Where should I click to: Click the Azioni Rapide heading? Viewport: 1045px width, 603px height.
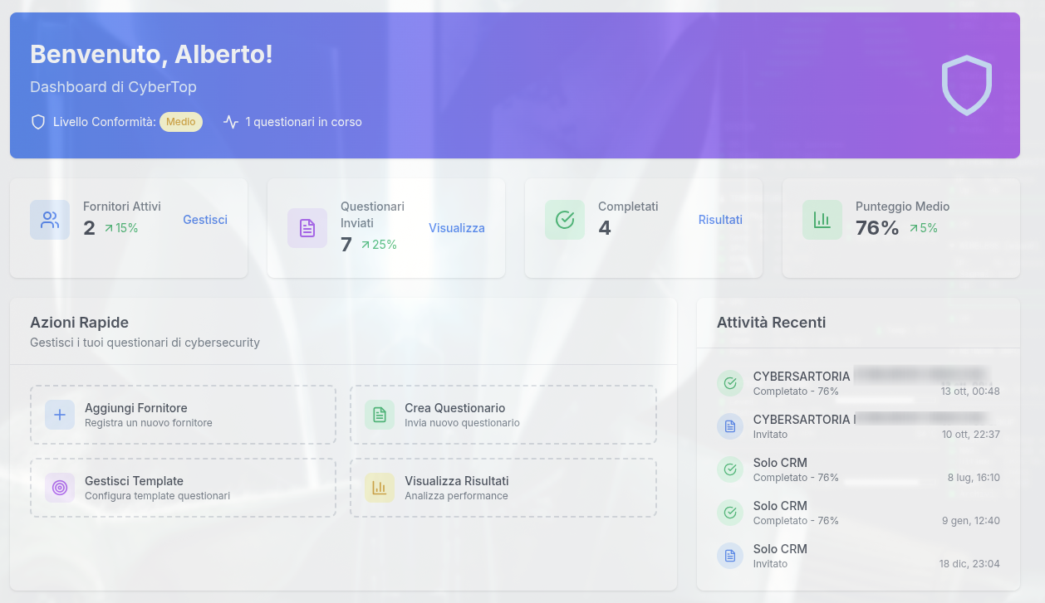pos(79,323)
